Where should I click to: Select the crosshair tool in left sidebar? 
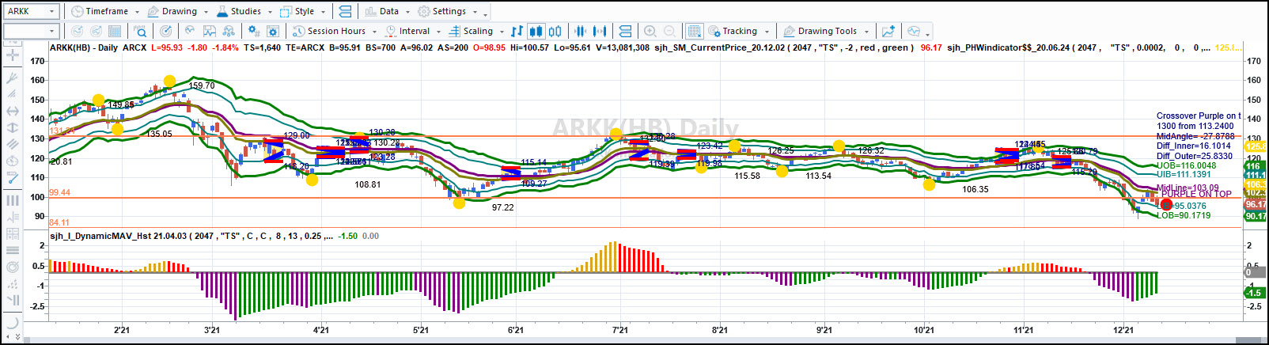click(12, 55)
